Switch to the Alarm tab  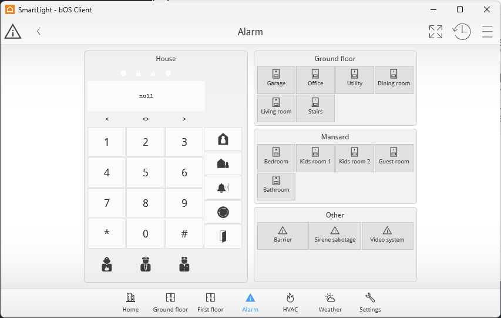250,303
